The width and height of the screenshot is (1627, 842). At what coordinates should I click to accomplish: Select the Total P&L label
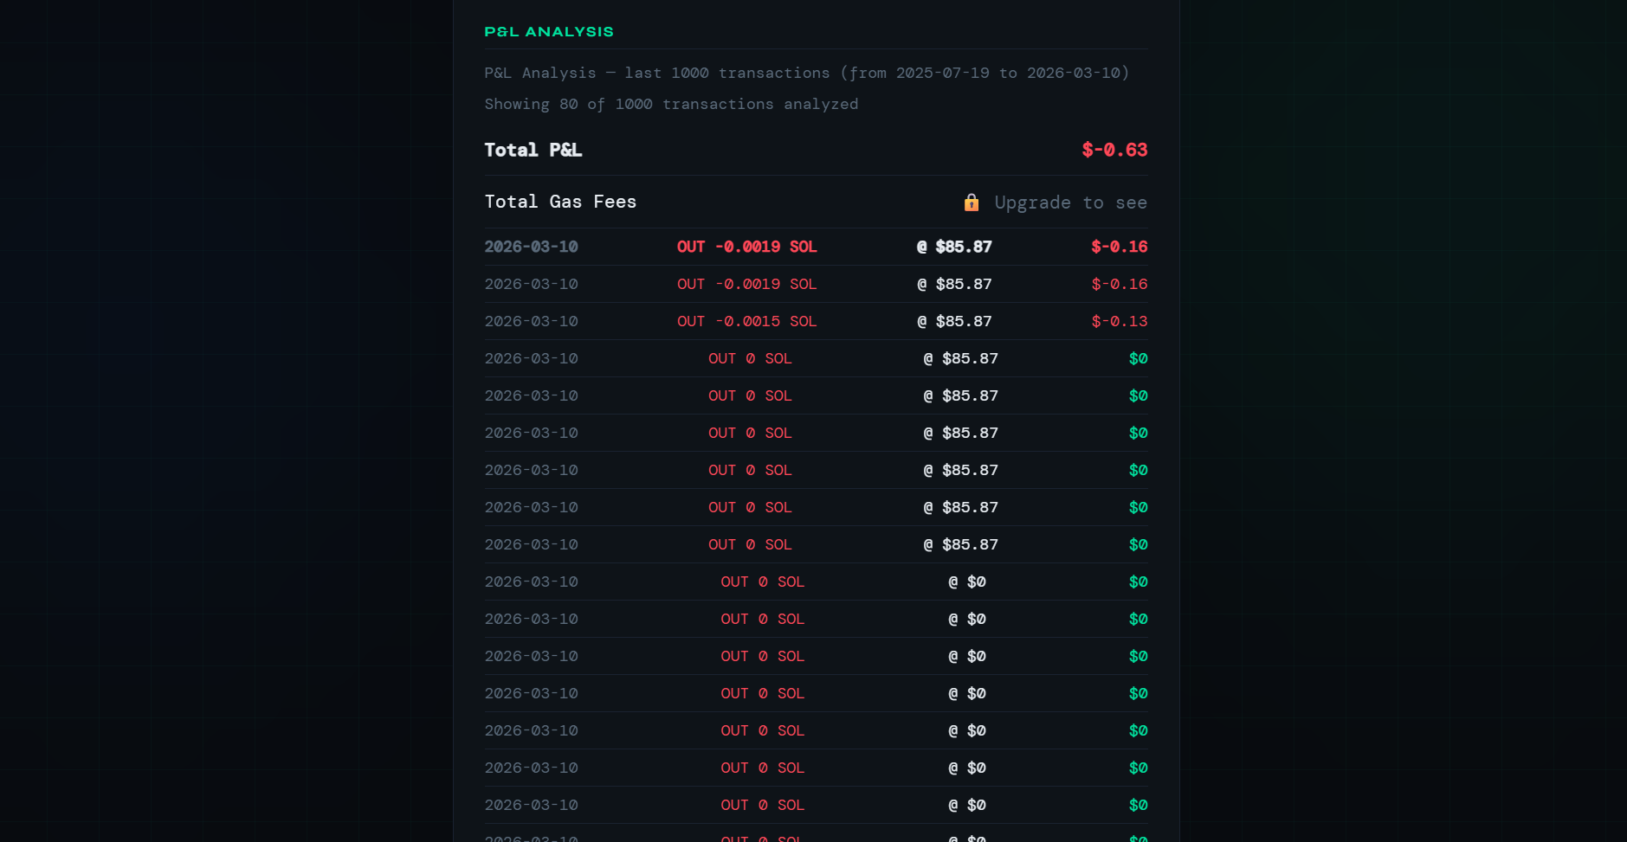(533, 150)
